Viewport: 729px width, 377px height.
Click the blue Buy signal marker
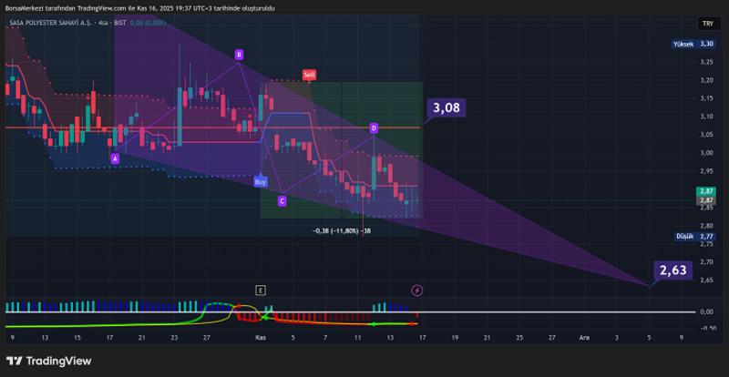click(x=261, y=182)
